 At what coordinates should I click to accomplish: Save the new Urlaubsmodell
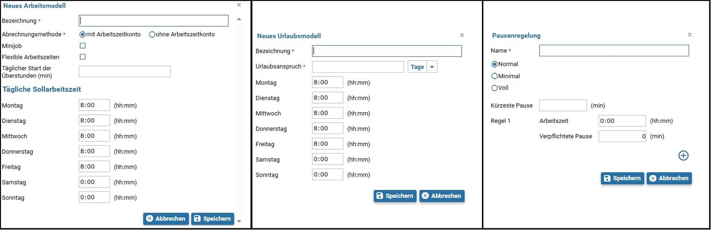[395, 196]
